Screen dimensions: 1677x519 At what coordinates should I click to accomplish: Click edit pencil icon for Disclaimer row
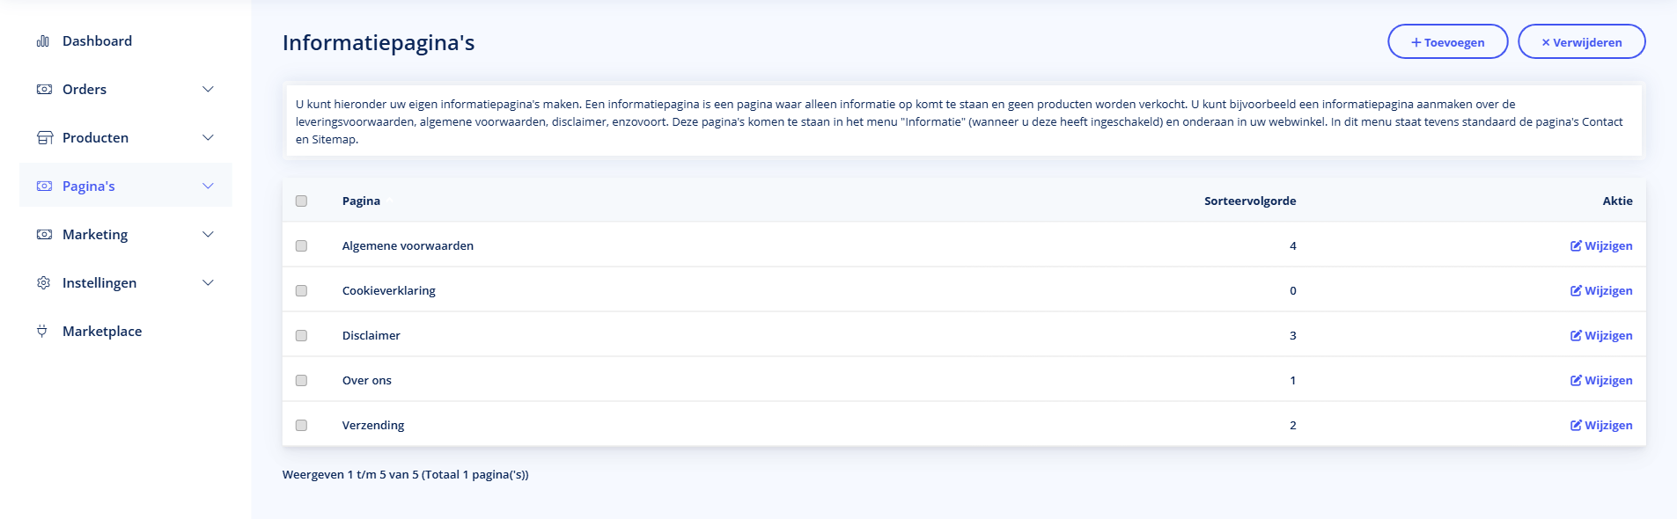(1576, 335)
